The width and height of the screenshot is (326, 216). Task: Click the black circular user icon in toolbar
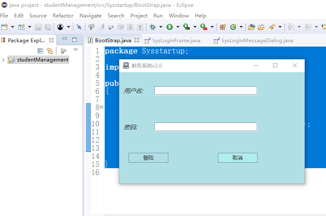pyautogui.click(x=60, y=27)
